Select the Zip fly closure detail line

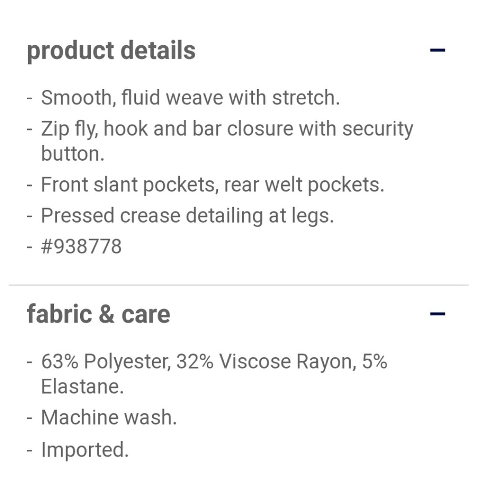point(227,128)
